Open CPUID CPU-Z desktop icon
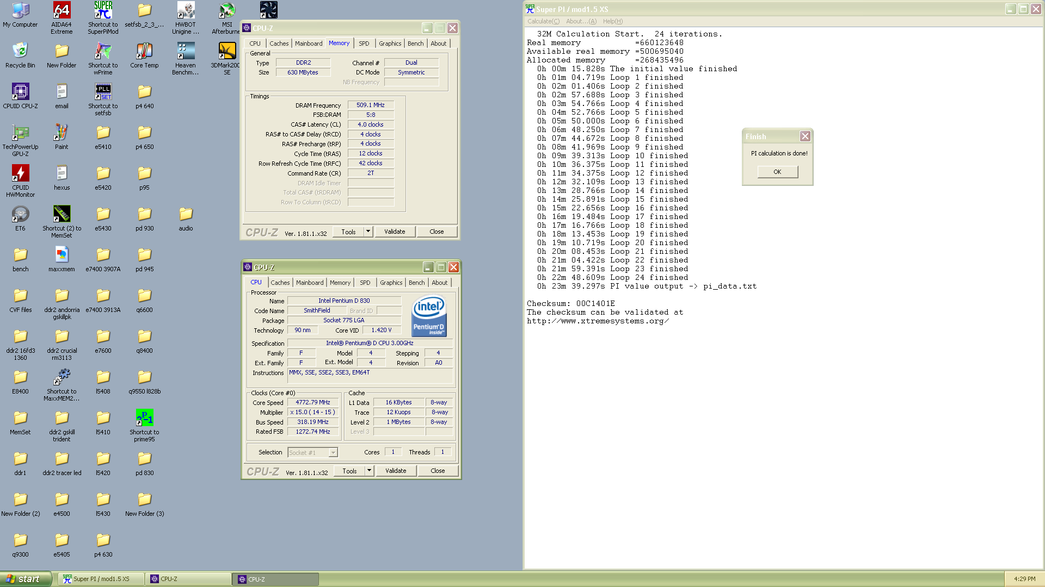 (20, 96)
